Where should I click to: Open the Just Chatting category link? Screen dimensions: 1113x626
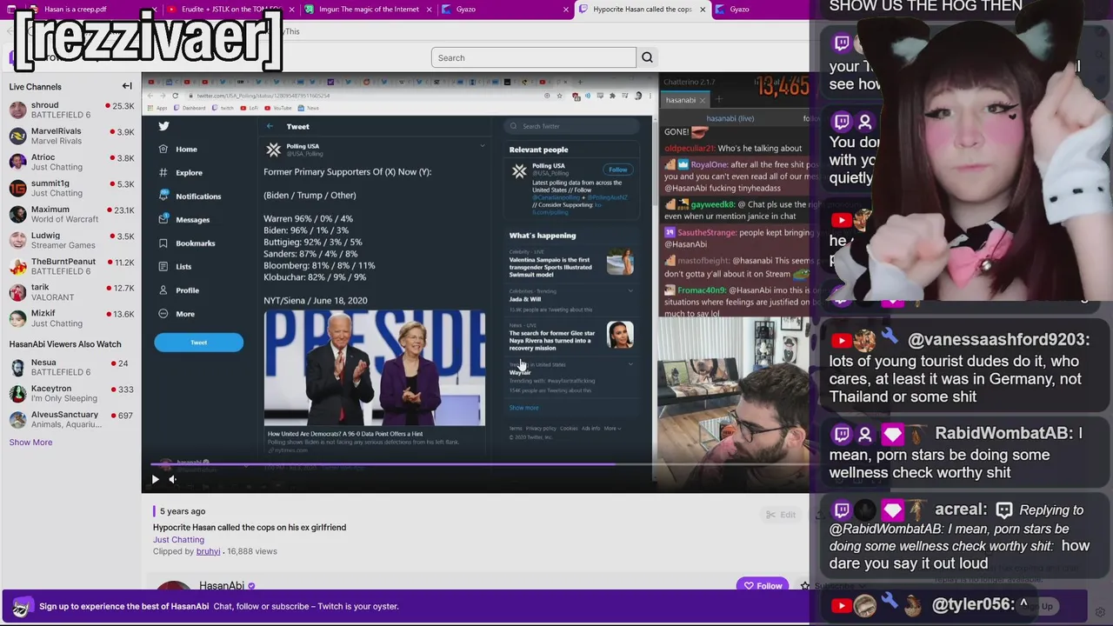coord(178,539)
